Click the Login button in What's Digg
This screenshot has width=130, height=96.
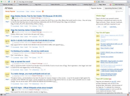tap(105, 27)
